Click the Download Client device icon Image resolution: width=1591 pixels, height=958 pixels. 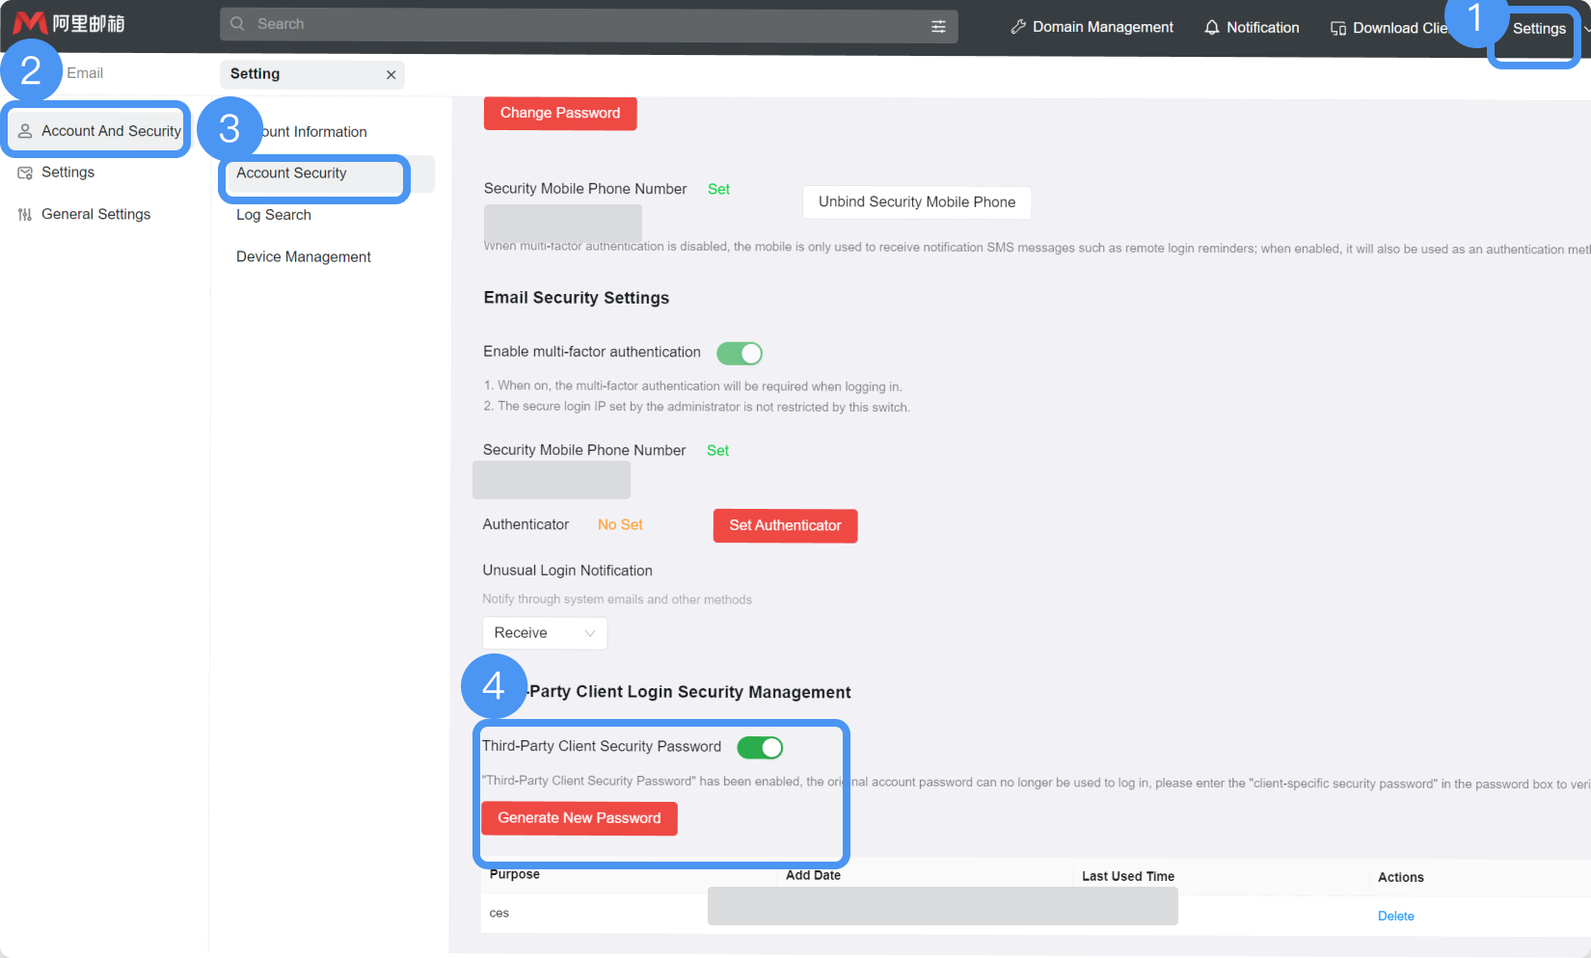tap(1338, 29)
